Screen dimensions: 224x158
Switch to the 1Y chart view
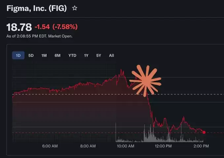[x=86, y=55]
